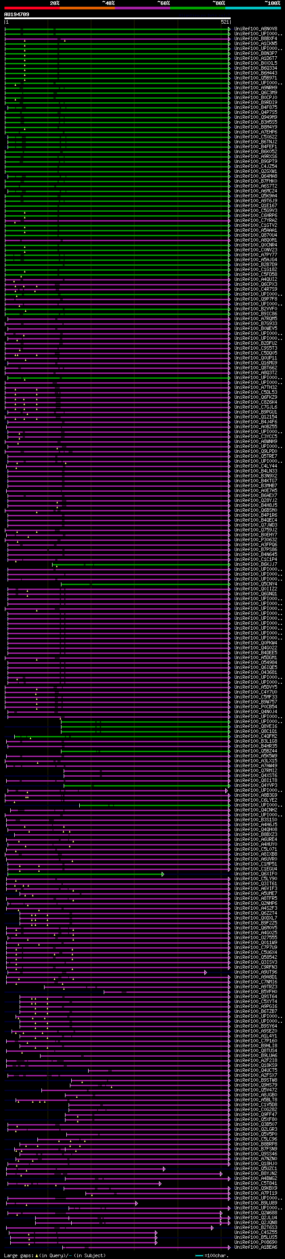
Task: Click the label UniRef100_Q4UCT5
Action: (256, 1070)
